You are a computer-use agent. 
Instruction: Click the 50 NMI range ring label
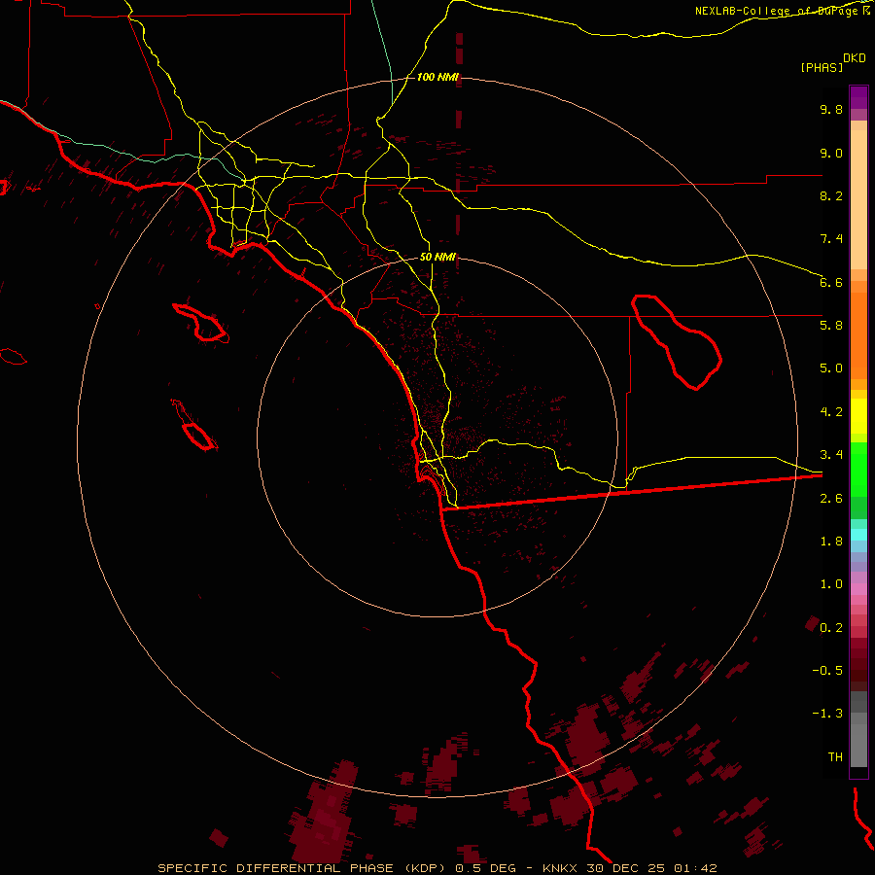[437, 257]
